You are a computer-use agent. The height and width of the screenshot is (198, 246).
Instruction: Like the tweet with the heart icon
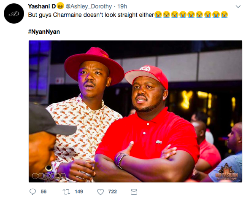pyautogui.click(x=100, y=192)
